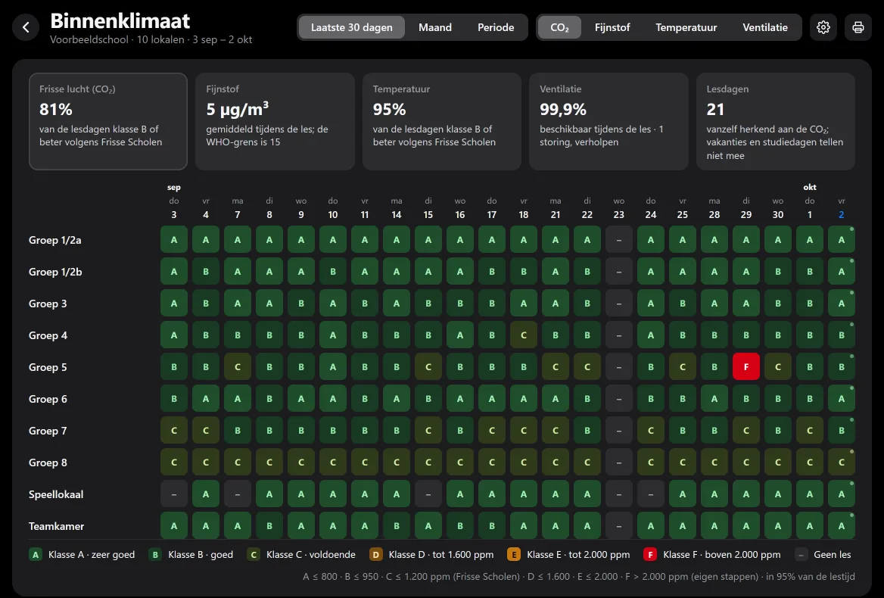Open Groep 4's C cell on 18 sep

pos(524,335)
